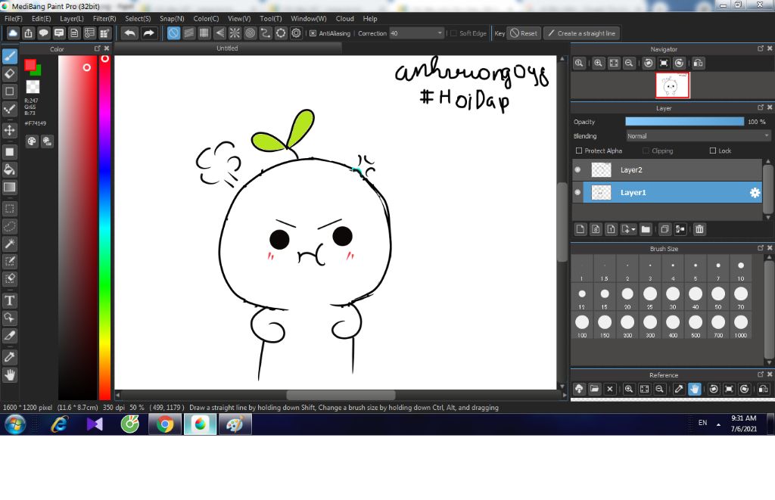Viewport: 775px width, 500px height.
Task: Switch to the Untitled canvas tab
Action: (x=227, y=48)
